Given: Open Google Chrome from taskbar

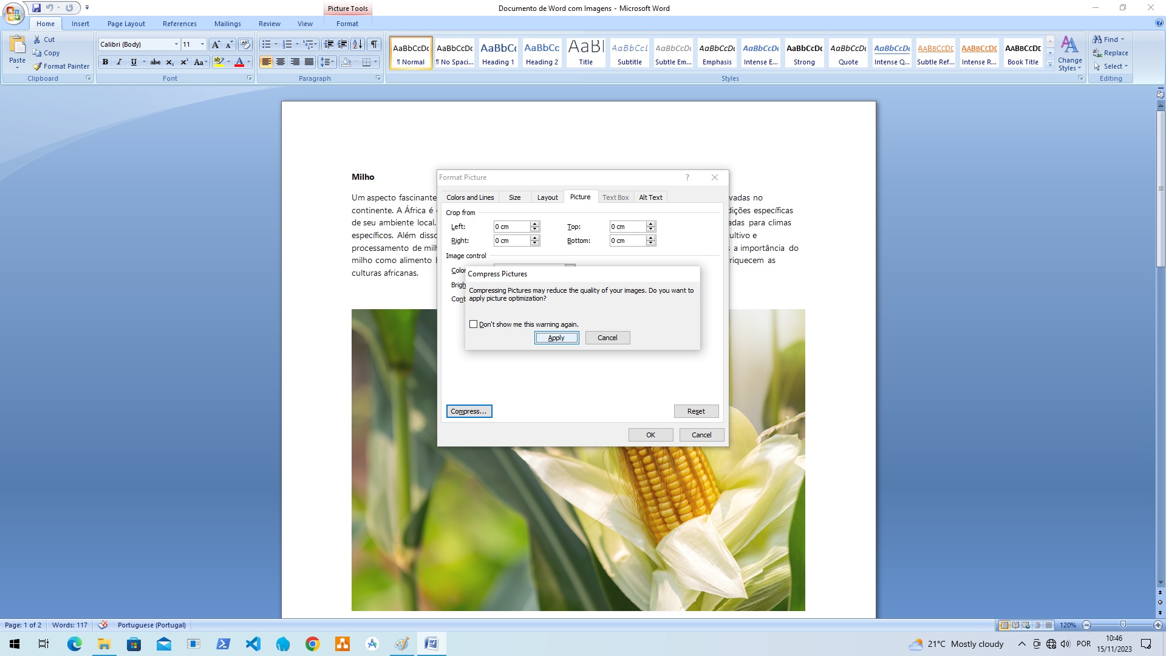Looking at the screenshot, I should click(313, 644).
